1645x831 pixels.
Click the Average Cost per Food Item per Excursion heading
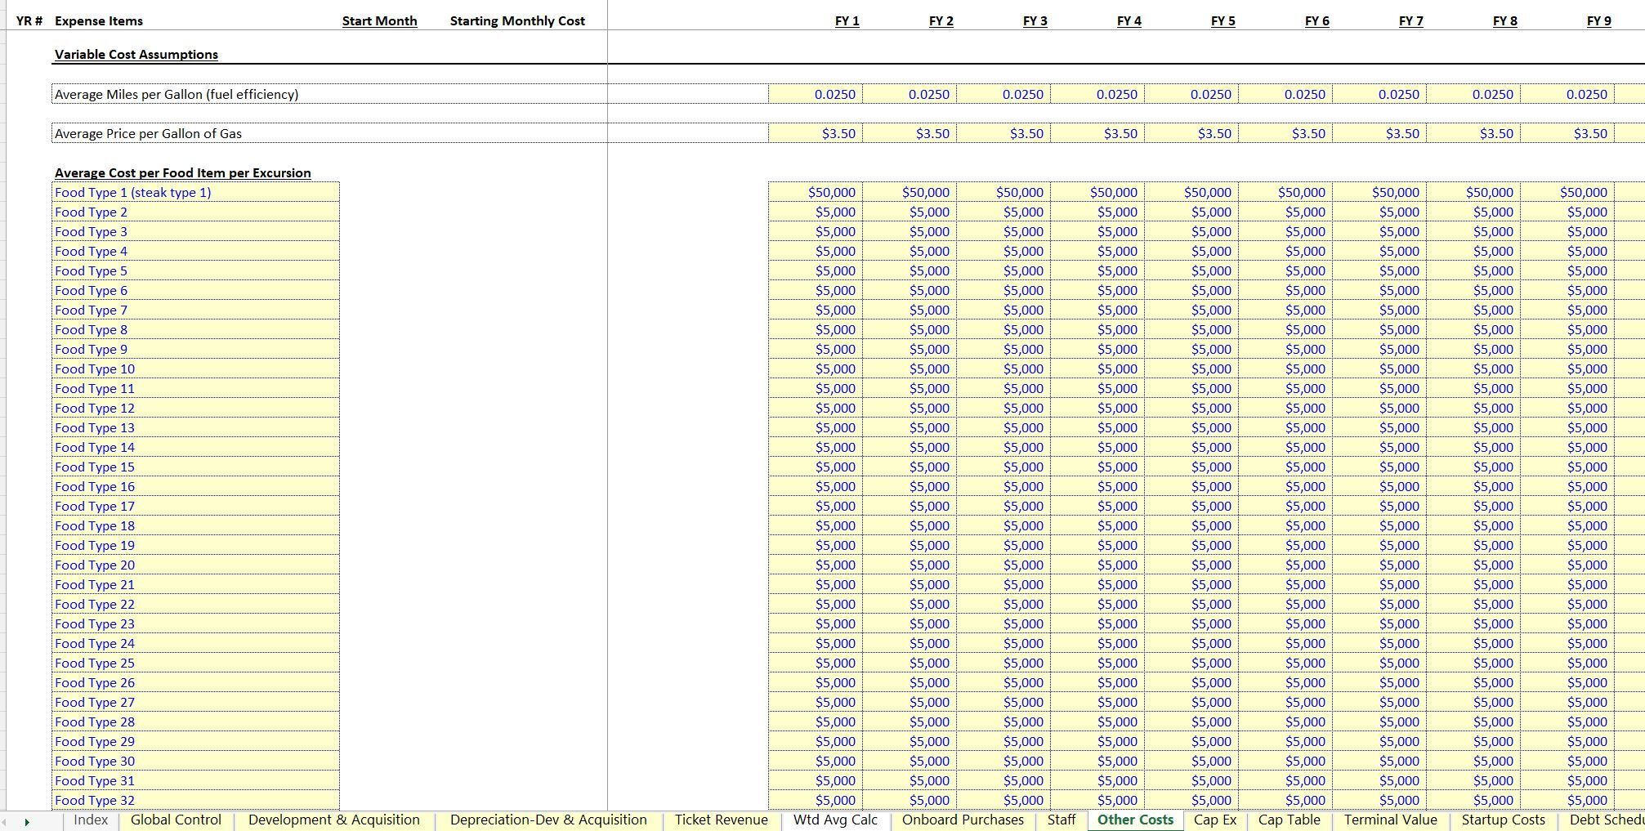(182, 172)
